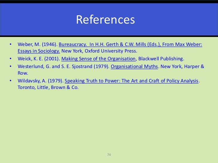The height and width of the screenshot is (163, 218).
Task: Click the slide number 74
Action: click(x=109, y=155)
